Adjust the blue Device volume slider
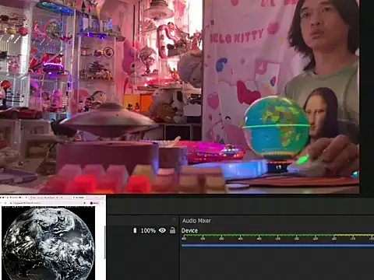 (277, 245)
